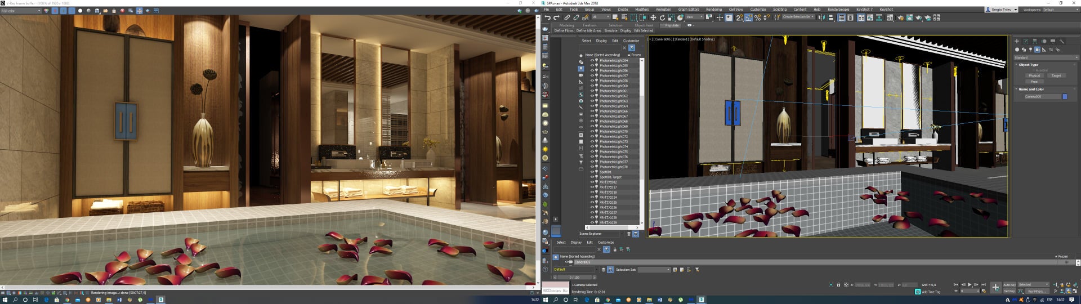Select the Move tool in the toolbar
This screenshot has height=304, width=1081.
653,18
